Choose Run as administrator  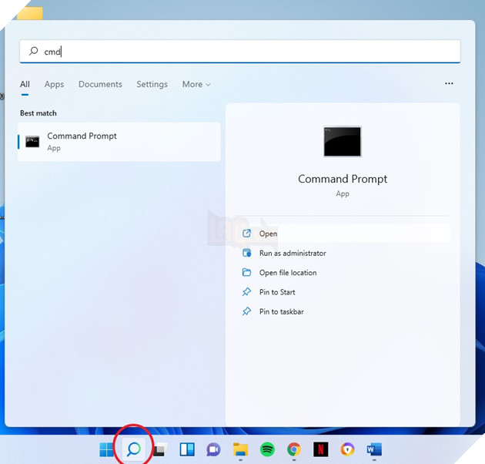[284, 253]
